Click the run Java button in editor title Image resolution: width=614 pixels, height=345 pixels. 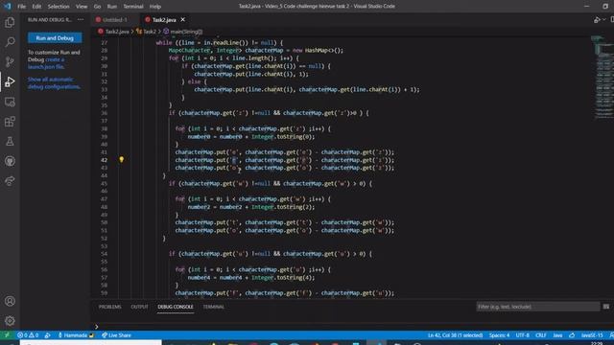click(597, 19)
